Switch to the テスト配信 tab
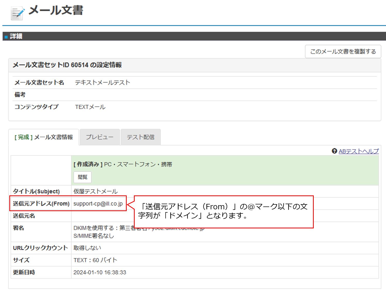 pyautogui.click(x=141, y=137)
